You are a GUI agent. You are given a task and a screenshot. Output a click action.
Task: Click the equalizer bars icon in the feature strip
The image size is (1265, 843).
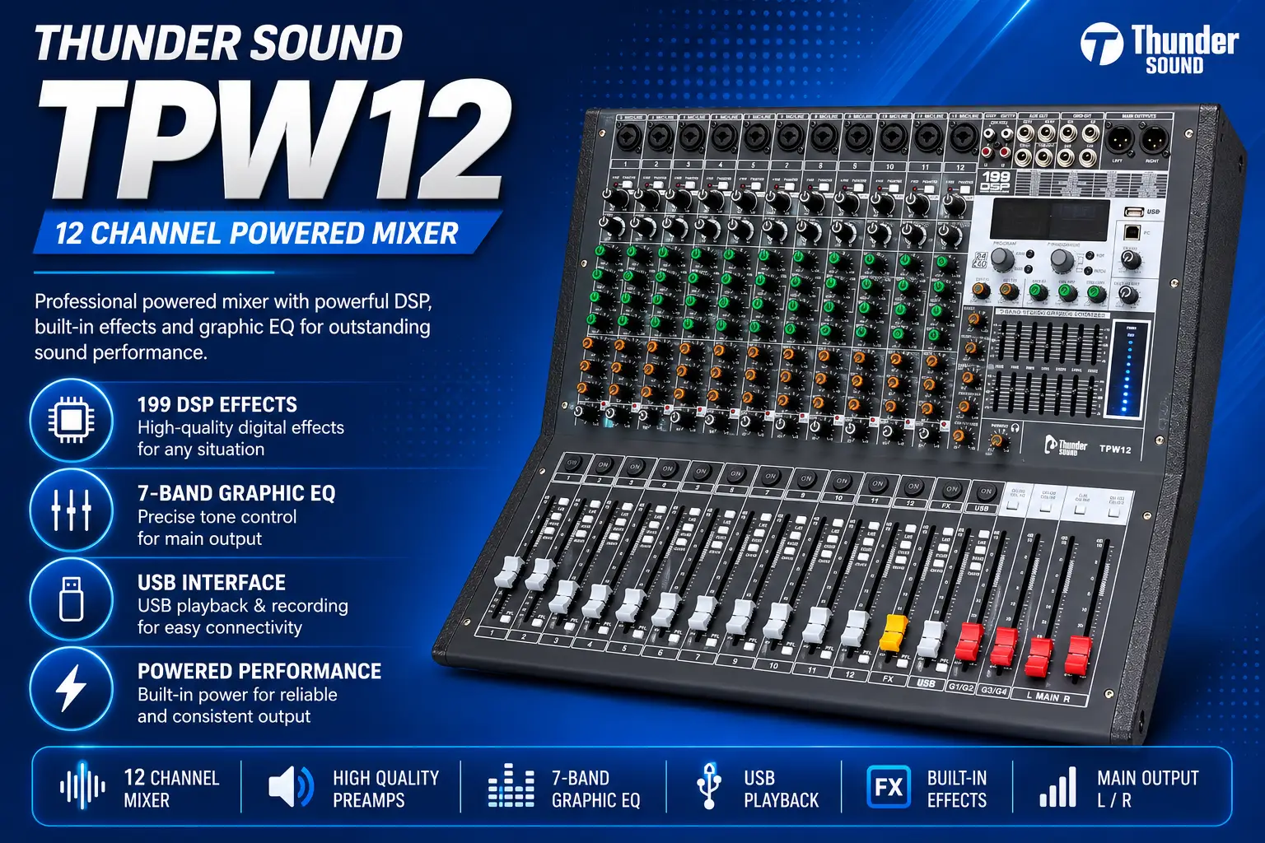511,786
